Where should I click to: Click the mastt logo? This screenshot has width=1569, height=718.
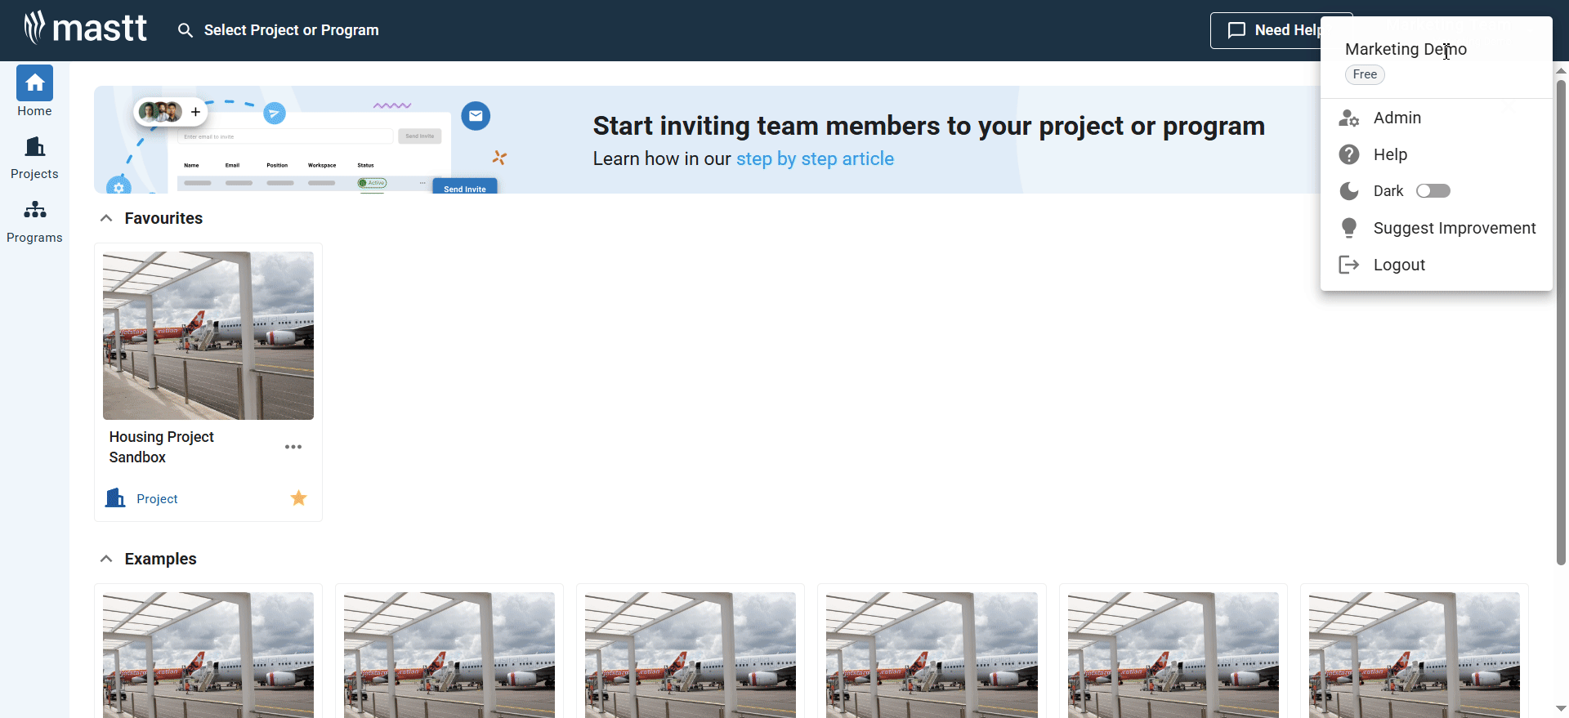pyautogui.click(x=86, y=29)
